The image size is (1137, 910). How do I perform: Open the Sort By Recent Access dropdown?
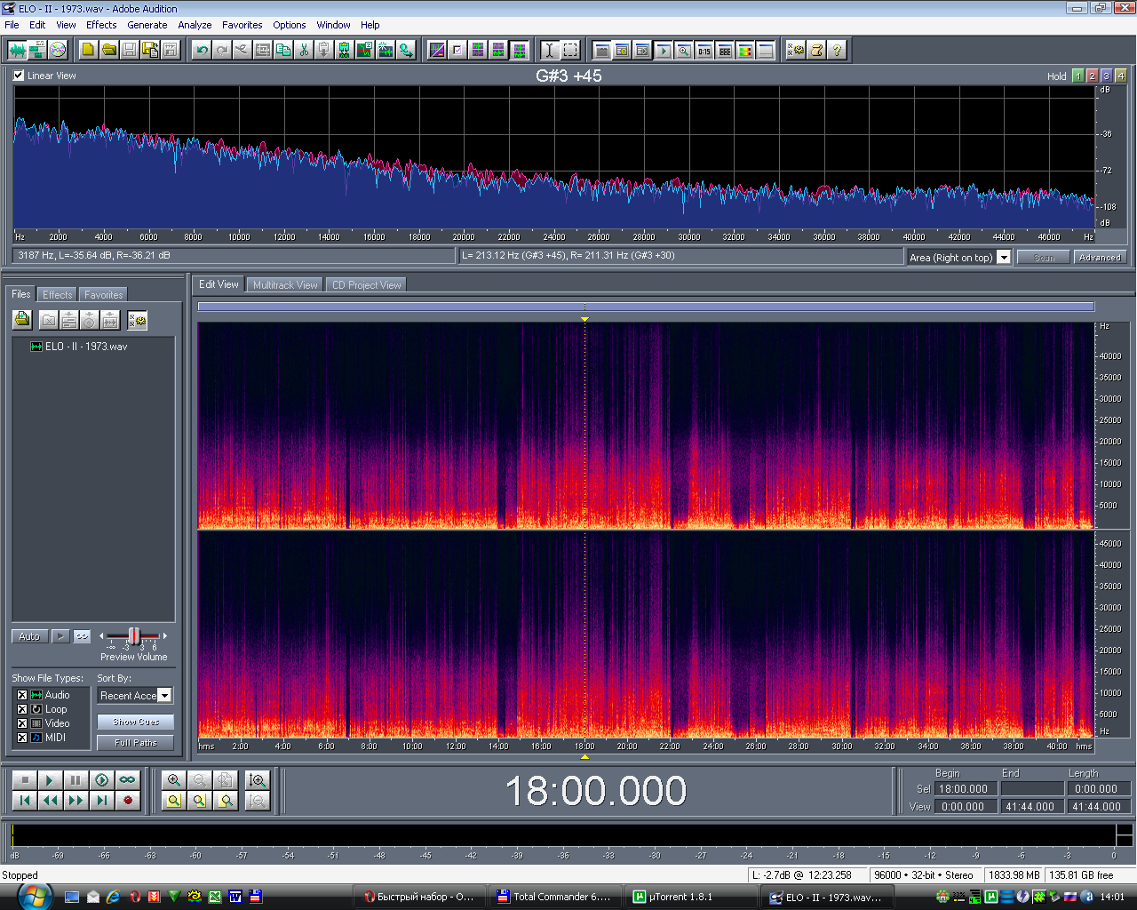coord(164,696)
